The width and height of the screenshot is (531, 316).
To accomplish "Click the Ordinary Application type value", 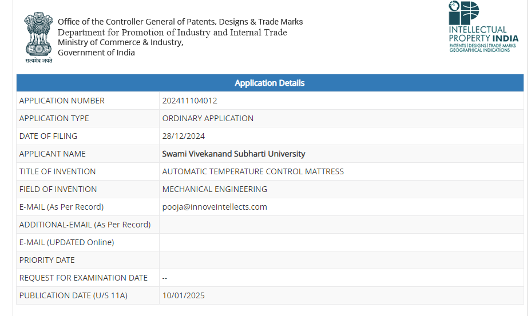I will 208,118.
